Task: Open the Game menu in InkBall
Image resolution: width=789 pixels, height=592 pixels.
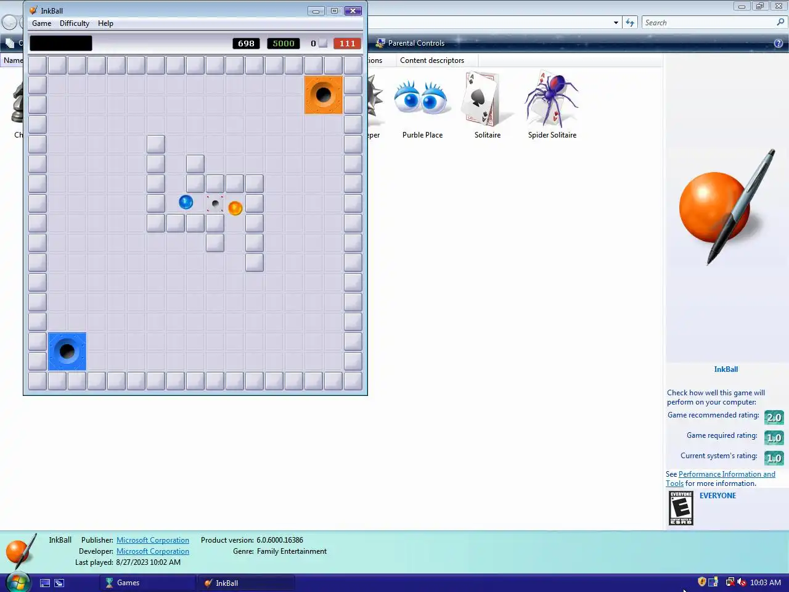Action: (x=42, y=23)
